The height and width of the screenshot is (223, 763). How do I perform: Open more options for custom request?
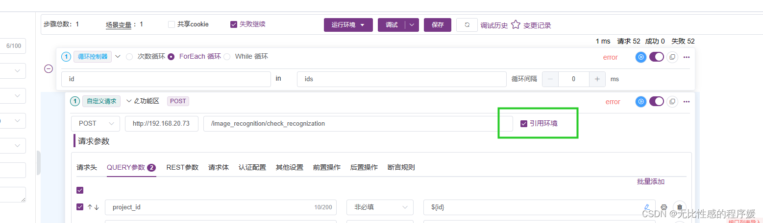pos(687,102)
